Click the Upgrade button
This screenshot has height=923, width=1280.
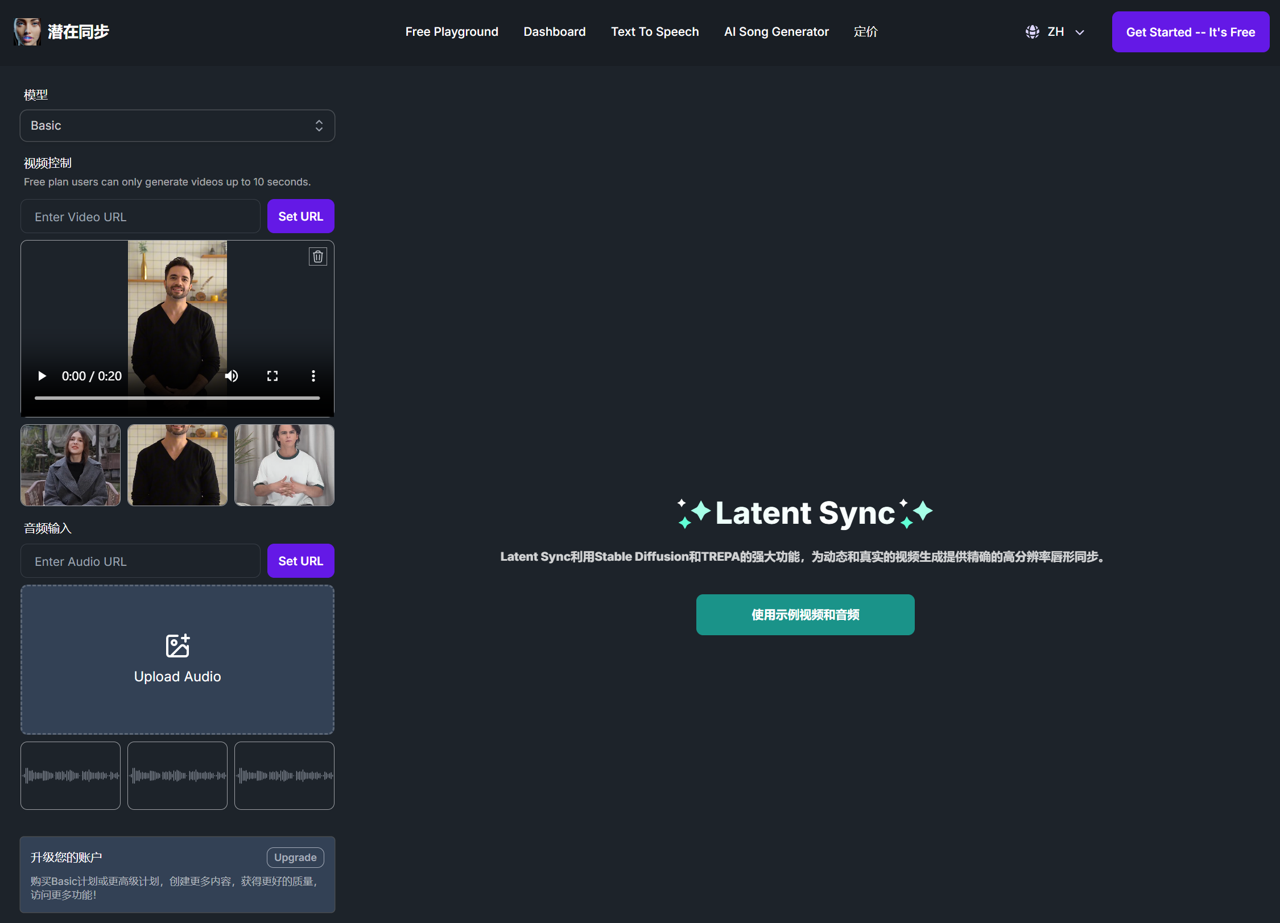[x=295, y=857]
